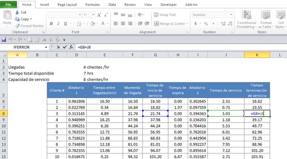Toggle Underline formatting
Viewport: 287px width, 159px height.
coord(65,24)
